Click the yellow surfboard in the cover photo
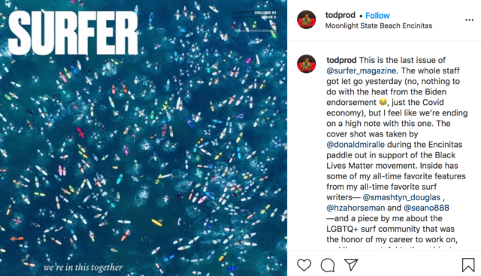The image size is (481, 276). (156, 223)
